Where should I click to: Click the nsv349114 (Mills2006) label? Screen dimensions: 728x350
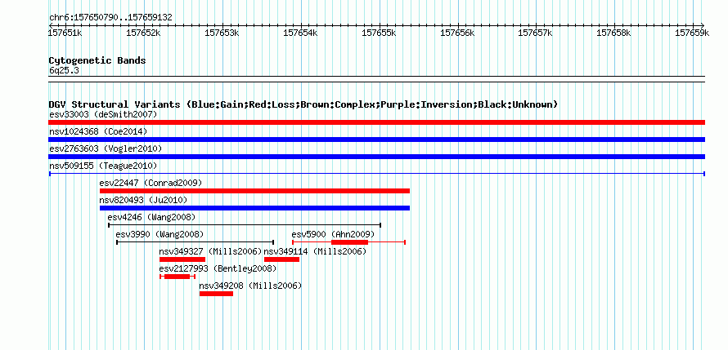tap(315, 251)
